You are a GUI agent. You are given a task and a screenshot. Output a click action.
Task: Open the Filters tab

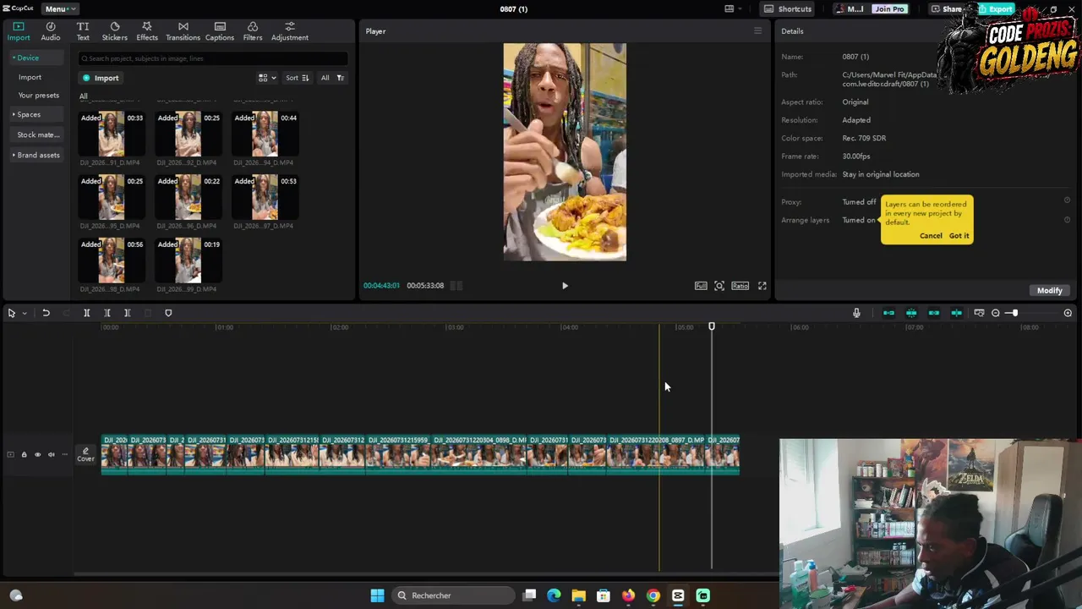pyautogui.click(x=253, y=31)
